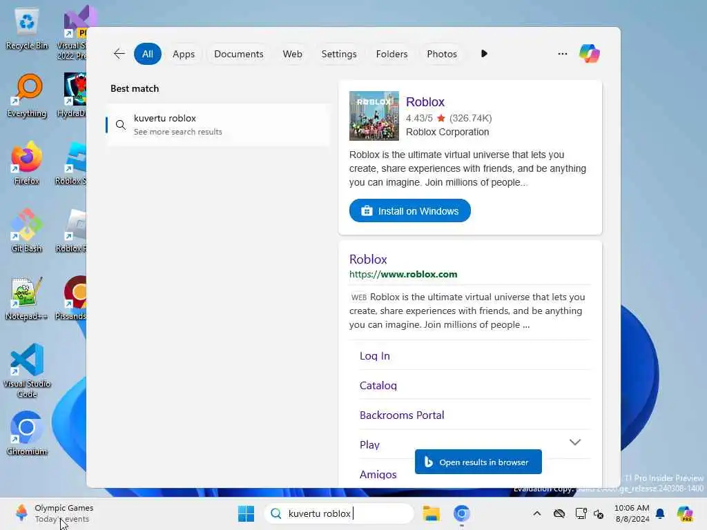Switch to the Folders filter tab

coord(391,54)
